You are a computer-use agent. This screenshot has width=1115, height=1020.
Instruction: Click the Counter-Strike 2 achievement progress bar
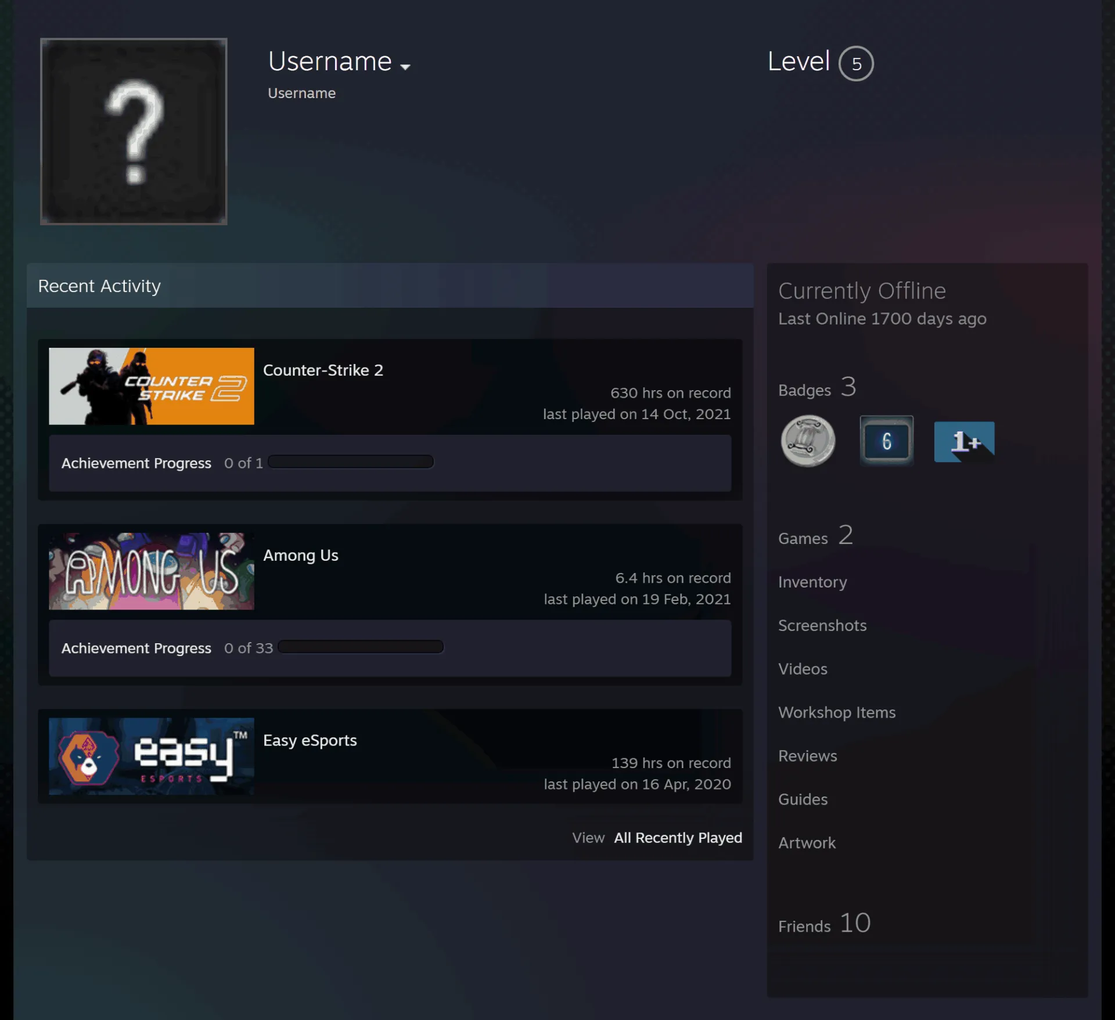351,462
